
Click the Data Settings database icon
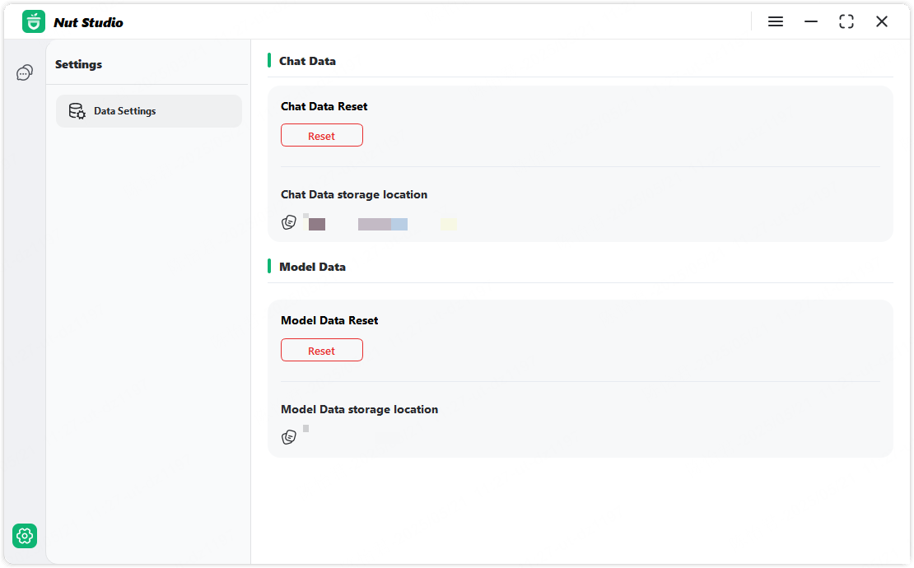[x=77, y=110]
